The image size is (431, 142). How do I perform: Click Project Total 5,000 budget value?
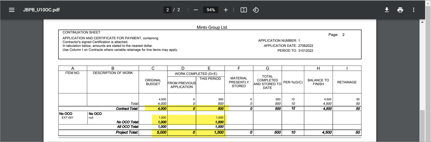(x=162, y=132)
